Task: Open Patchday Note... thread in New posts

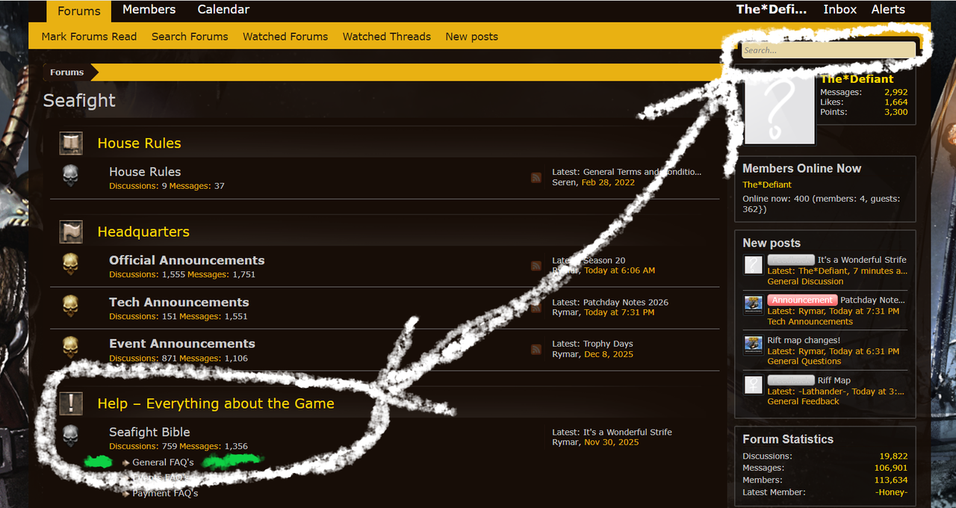Action: 872,300
